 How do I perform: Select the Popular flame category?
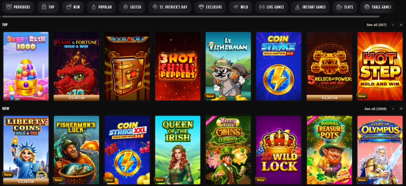point(101,7)
